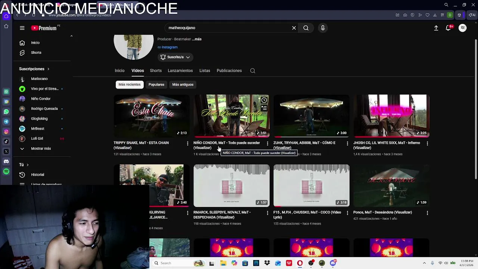The width and height of the screenshot is (478, 269).
Task: Open the YouTube upload/create button
Action: (x=436, y=28)
